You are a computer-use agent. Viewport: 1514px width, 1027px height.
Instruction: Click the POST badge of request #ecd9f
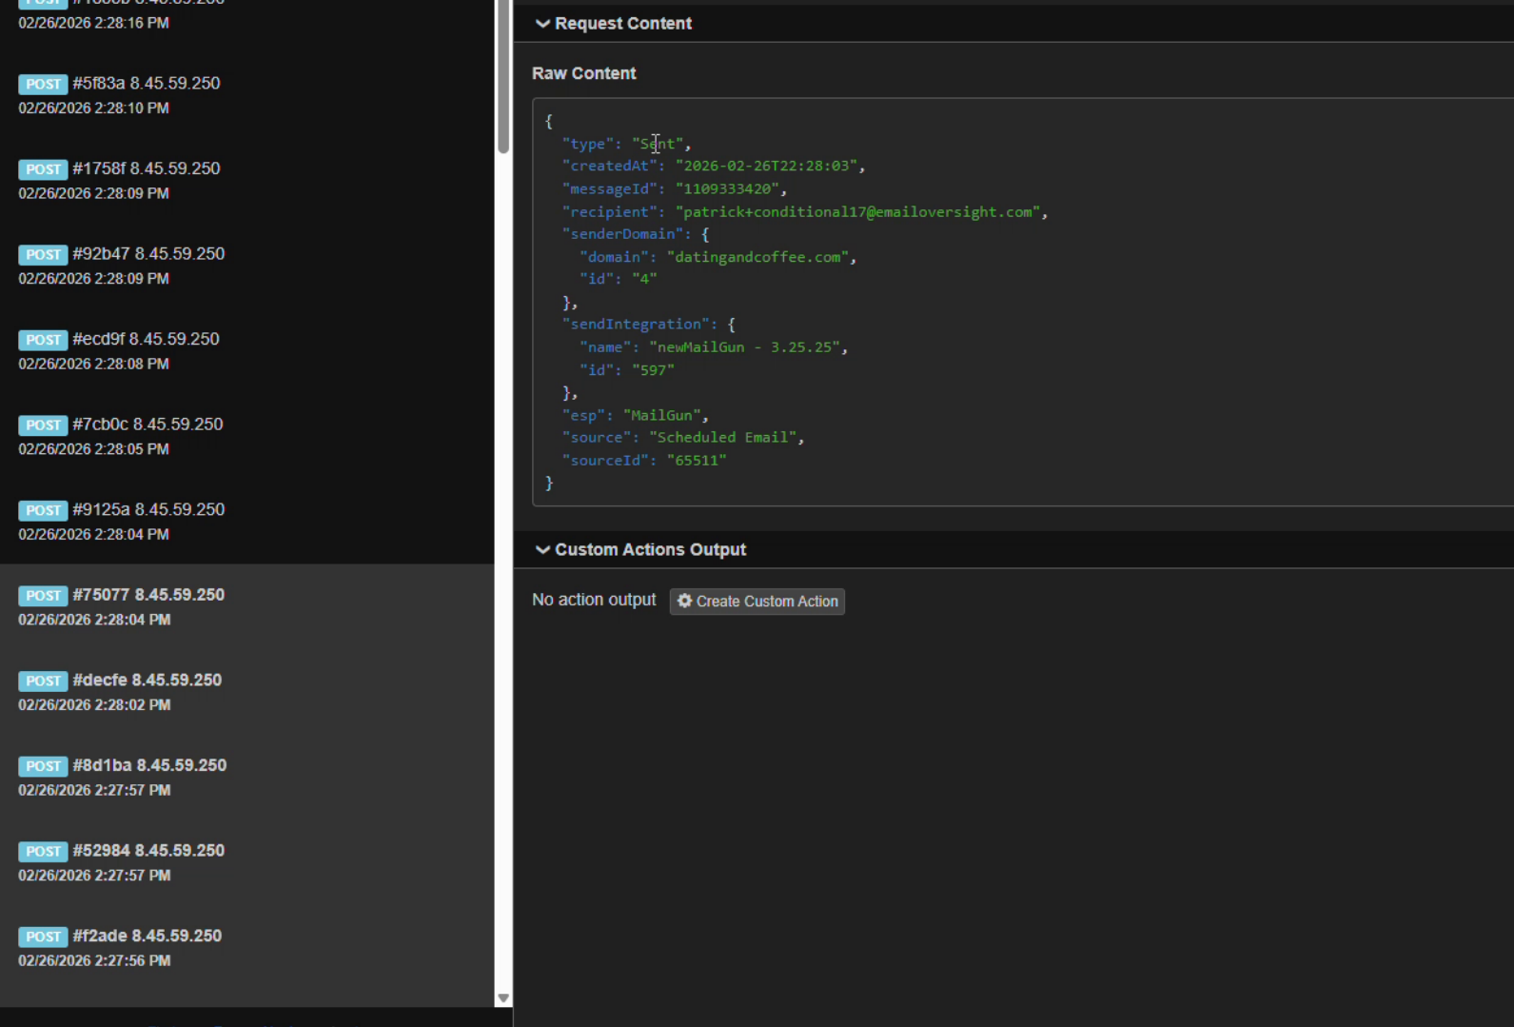pos(43,340)
